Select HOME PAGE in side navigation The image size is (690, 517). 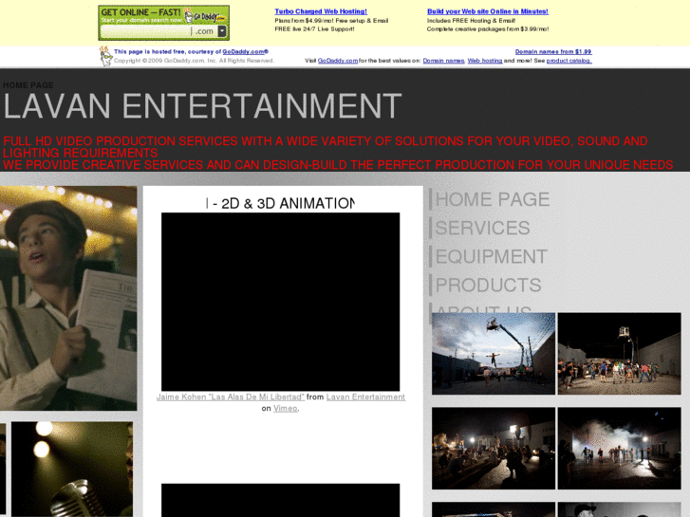click(492, 199)
